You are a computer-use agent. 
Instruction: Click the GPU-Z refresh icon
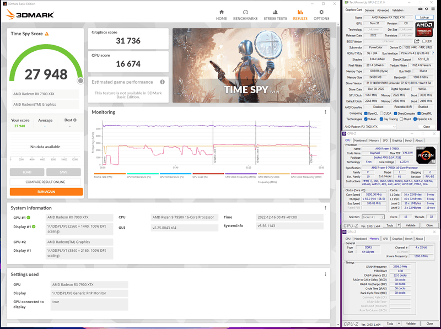click(x=426, y=9)
